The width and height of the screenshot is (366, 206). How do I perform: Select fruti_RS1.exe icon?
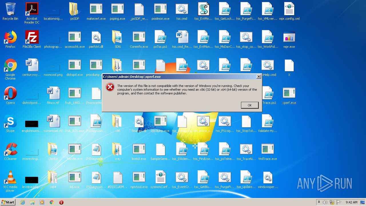pos(75,124)
